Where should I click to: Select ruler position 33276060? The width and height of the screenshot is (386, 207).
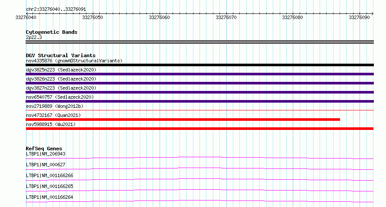point(159,17)
